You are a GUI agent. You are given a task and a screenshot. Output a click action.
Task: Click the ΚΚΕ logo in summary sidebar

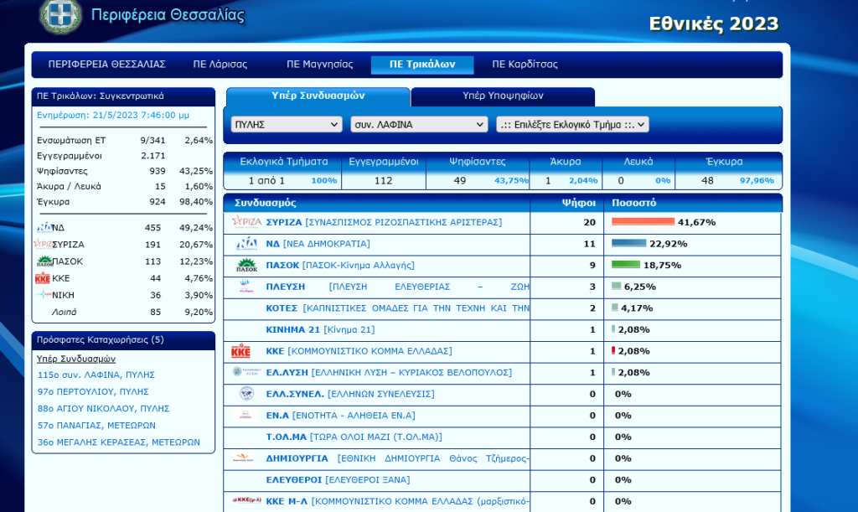pyautogui.click(x=43, y=278)
